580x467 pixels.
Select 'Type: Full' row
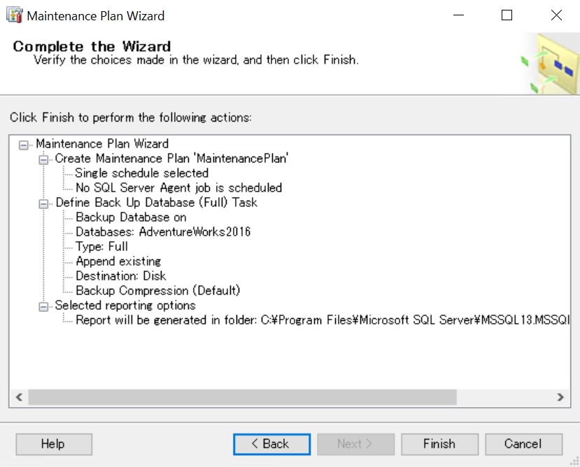tap(101, 247)
